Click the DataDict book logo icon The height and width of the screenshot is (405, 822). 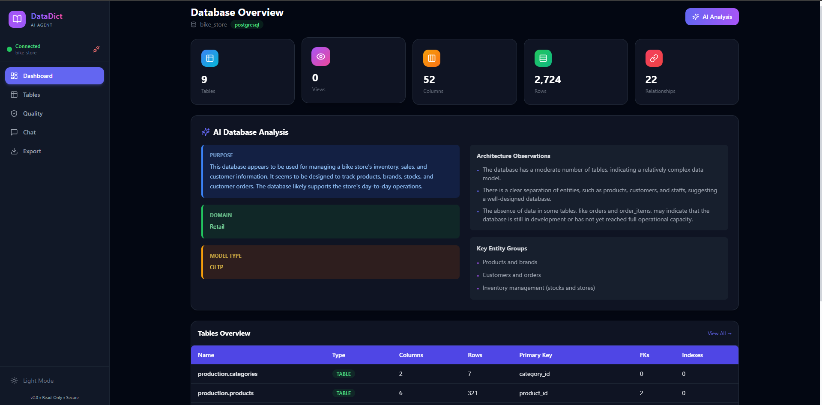pyautogui.click(x=17, y=19)
